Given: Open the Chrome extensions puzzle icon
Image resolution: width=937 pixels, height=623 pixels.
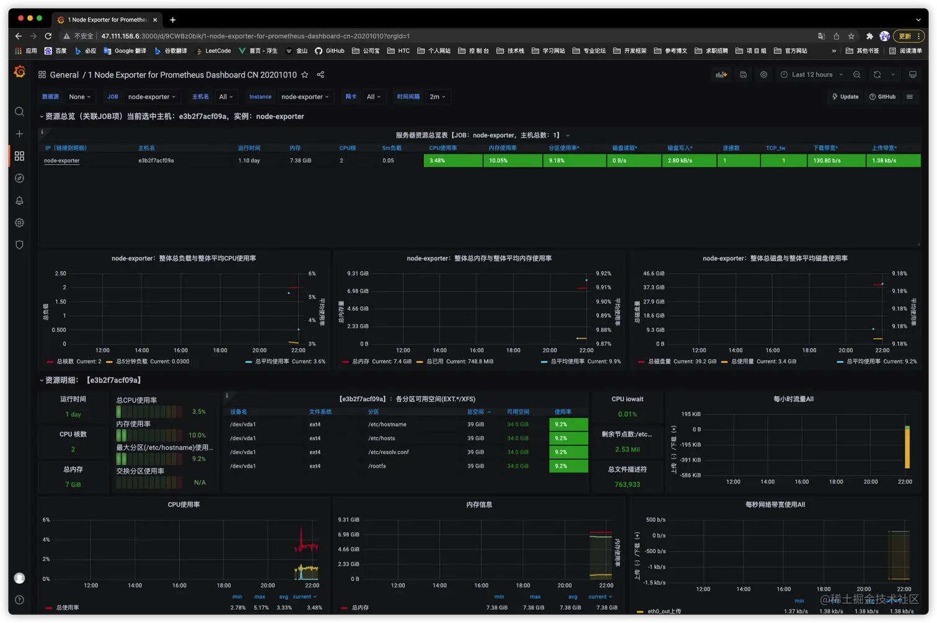Looking at the screenshot, I should (869, 36).
